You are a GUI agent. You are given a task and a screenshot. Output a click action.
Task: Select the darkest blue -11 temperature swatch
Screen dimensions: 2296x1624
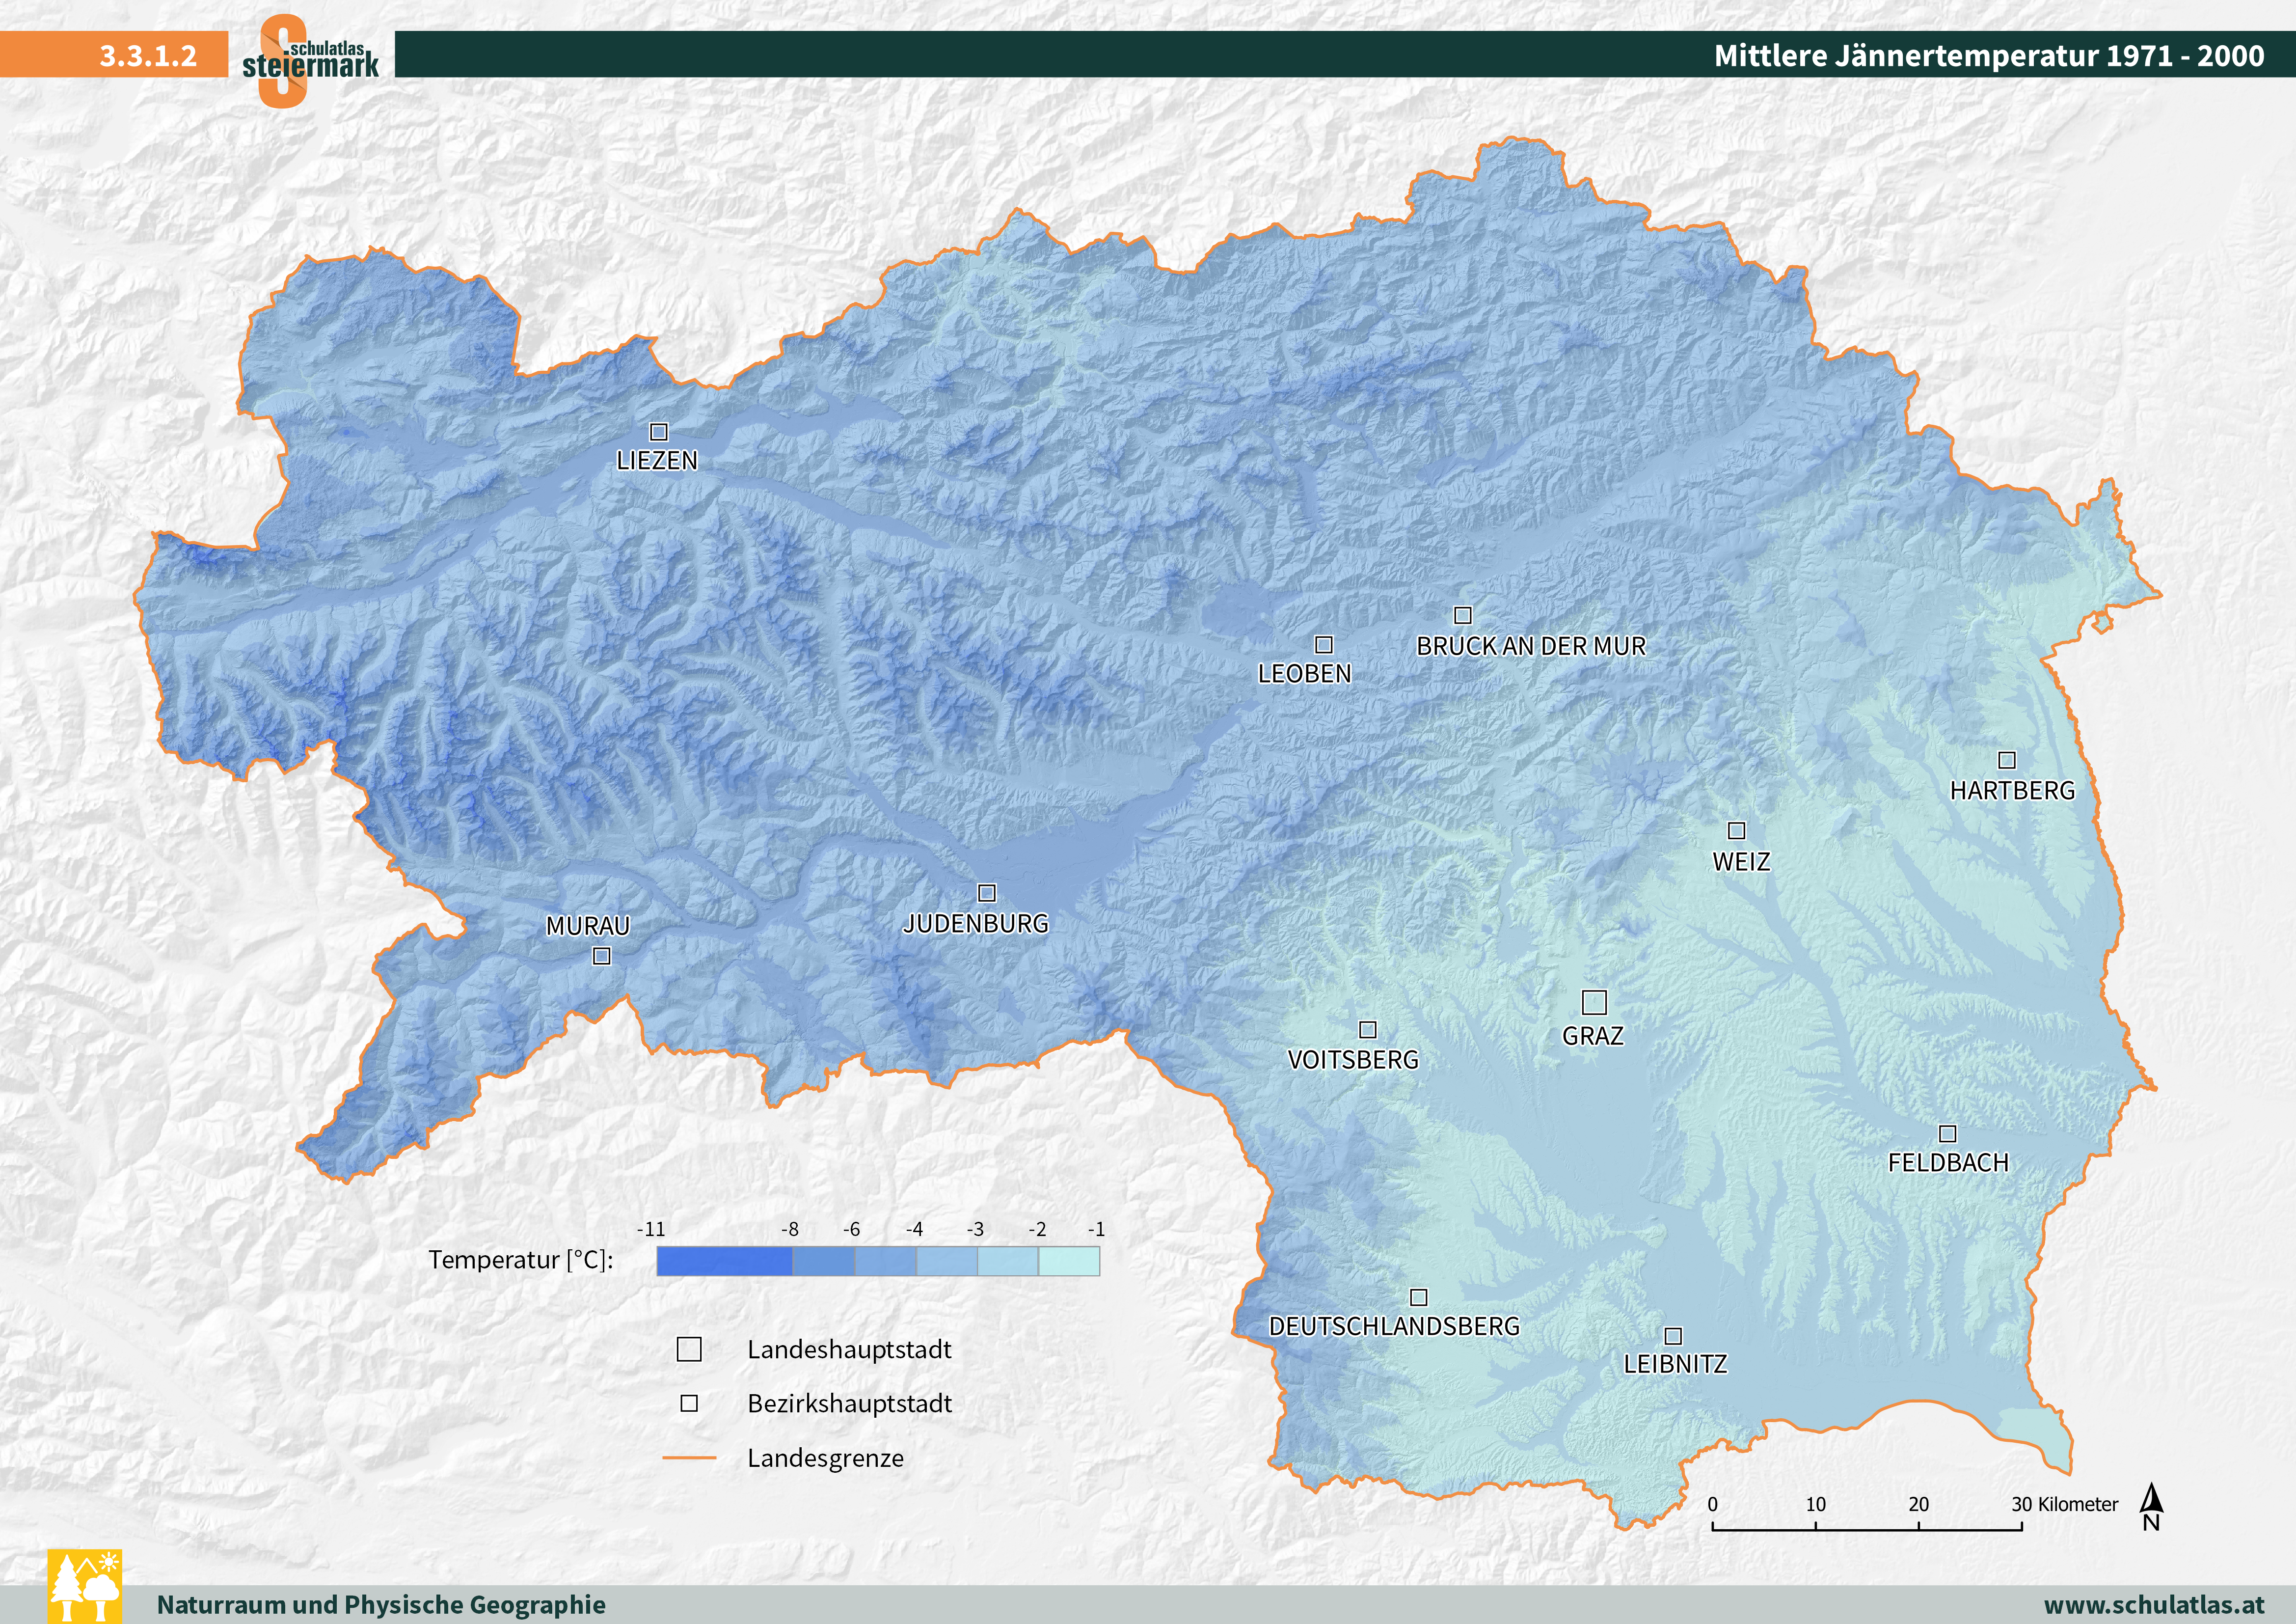(x=724, y=1261)
